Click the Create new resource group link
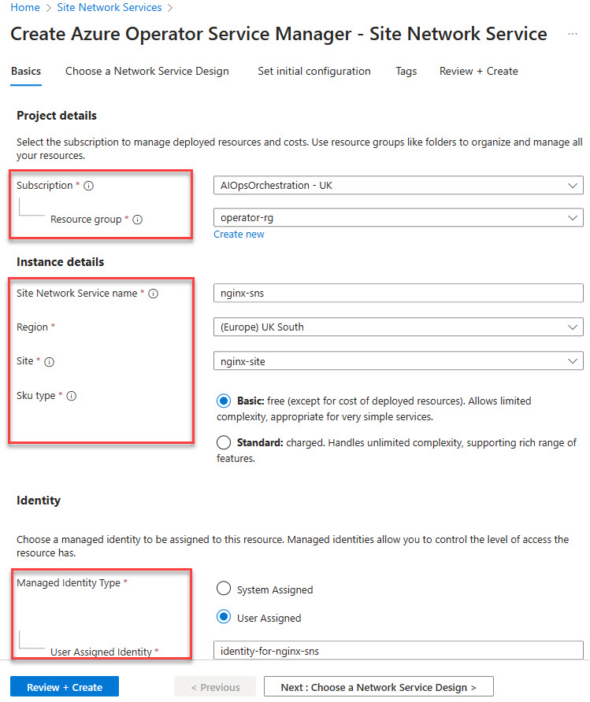The width and height of the screenshot is (590, 702). tap(239, 235)
